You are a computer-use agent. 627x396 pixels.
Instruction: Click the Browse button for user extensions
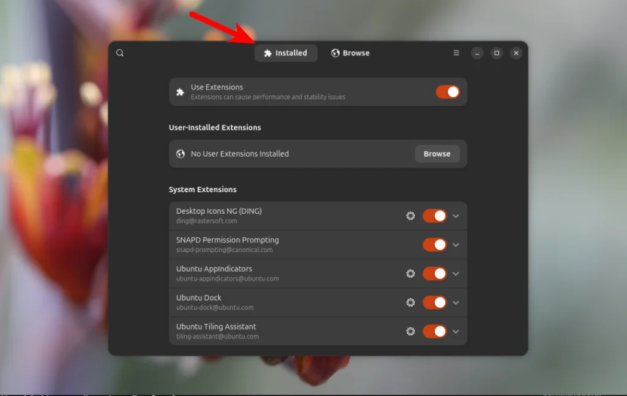click(437, 154)
